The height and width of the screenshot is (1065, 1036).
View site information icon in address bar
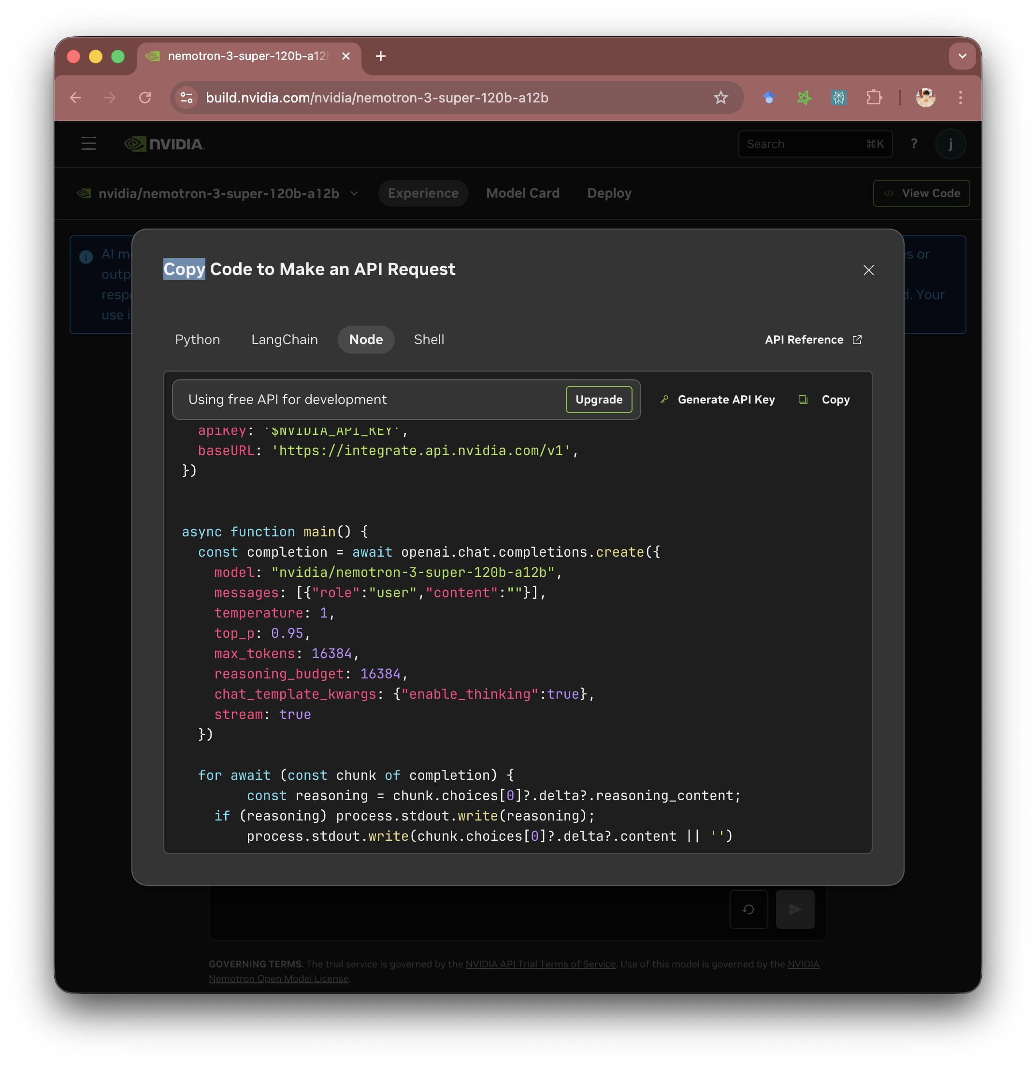pyautogui.click(x=187, y=98)
